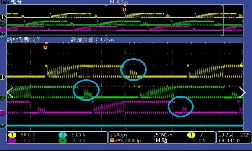Click the cyan channel 2 marker in the zoom view

2,125
